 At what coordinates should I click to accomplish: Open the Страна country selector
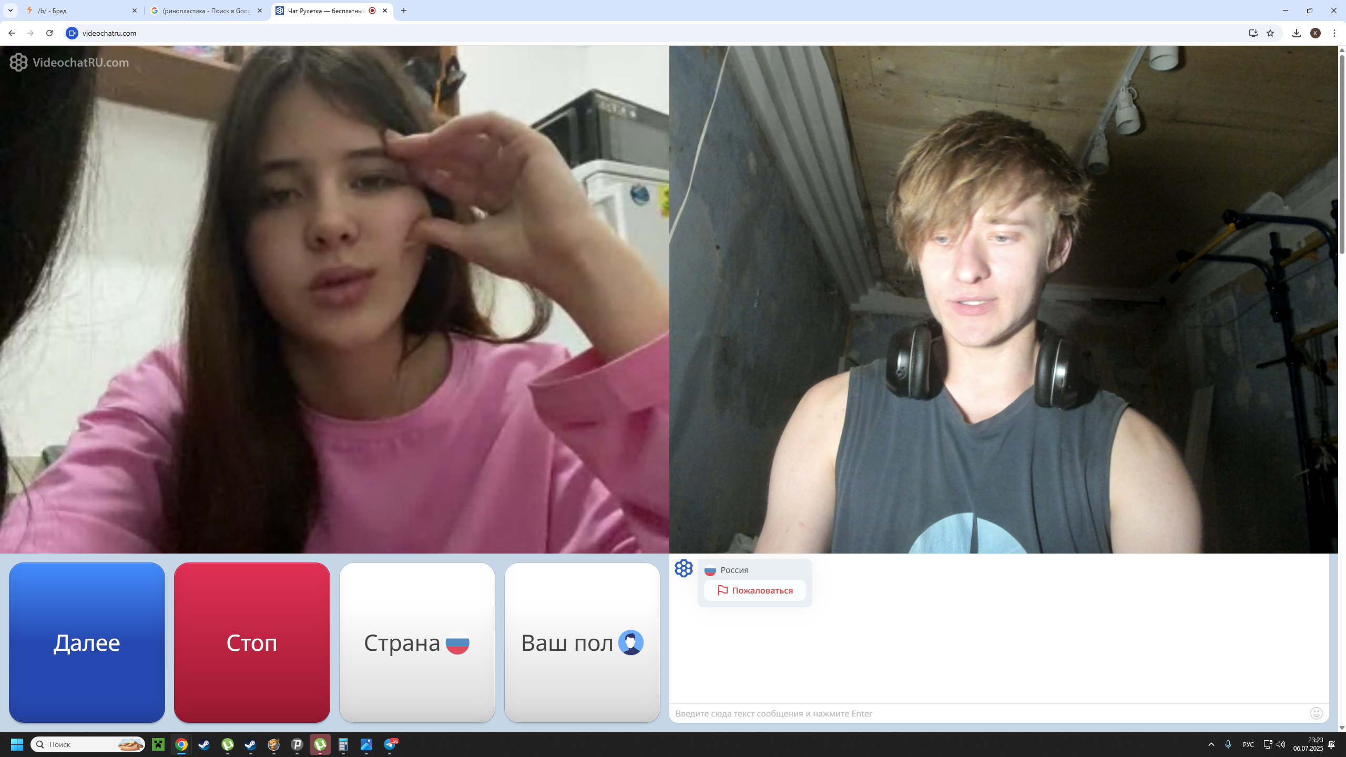click(417, 642)
